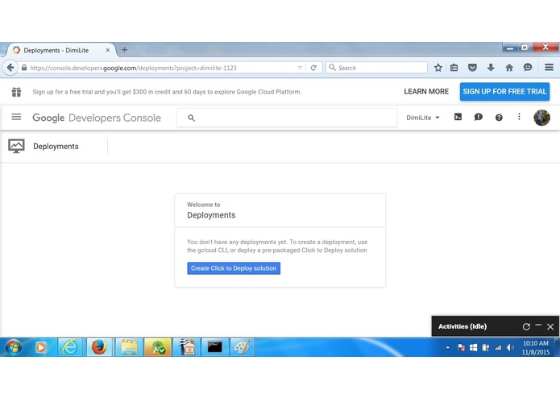560x398 pixels.
Task: Click the Firefox Search box
Action: [x=377, y=68]
